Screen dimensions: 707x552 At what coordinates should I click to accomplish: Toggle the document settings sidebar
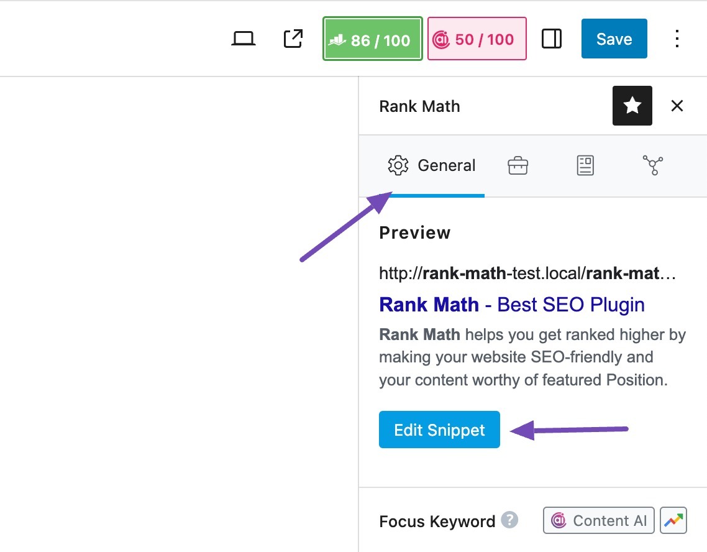pos(551,38)
